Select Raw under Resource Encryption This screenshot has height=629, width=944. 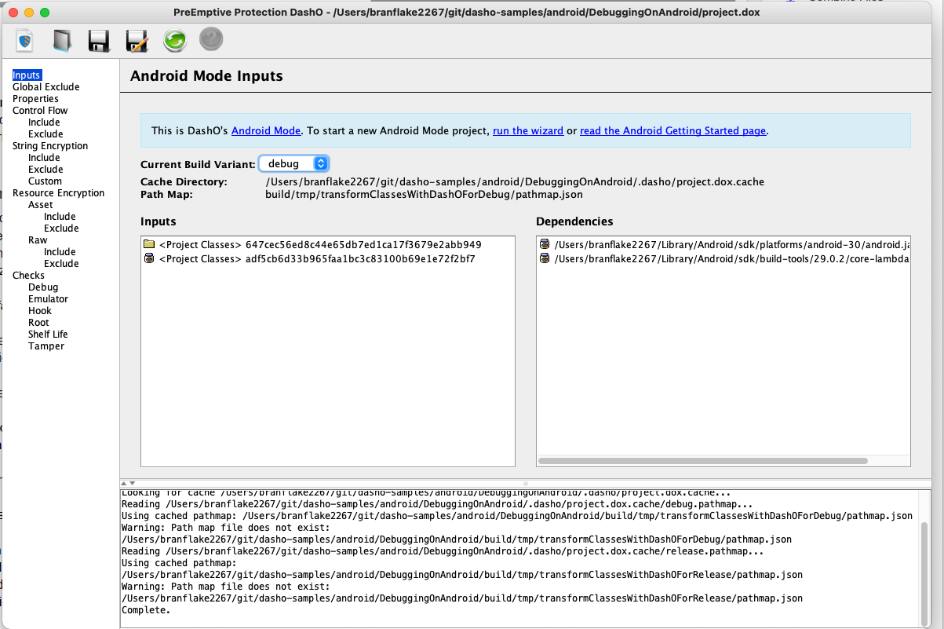pyautogui.click(x=38, y=240)
